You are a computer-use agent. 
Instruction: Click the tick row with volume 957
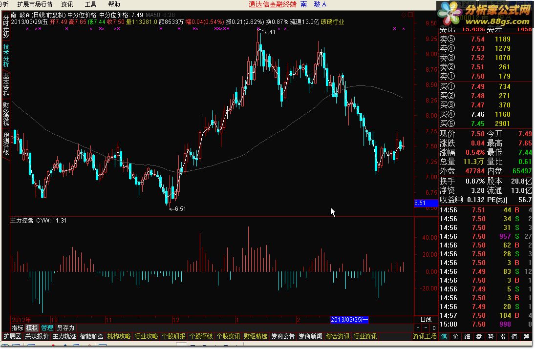click(x=486, y=237)
